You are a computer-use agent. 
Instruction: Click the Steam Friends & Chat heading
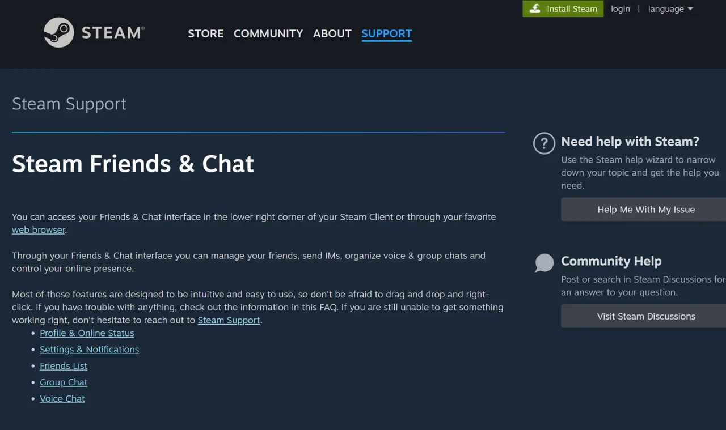coord(133,164)
